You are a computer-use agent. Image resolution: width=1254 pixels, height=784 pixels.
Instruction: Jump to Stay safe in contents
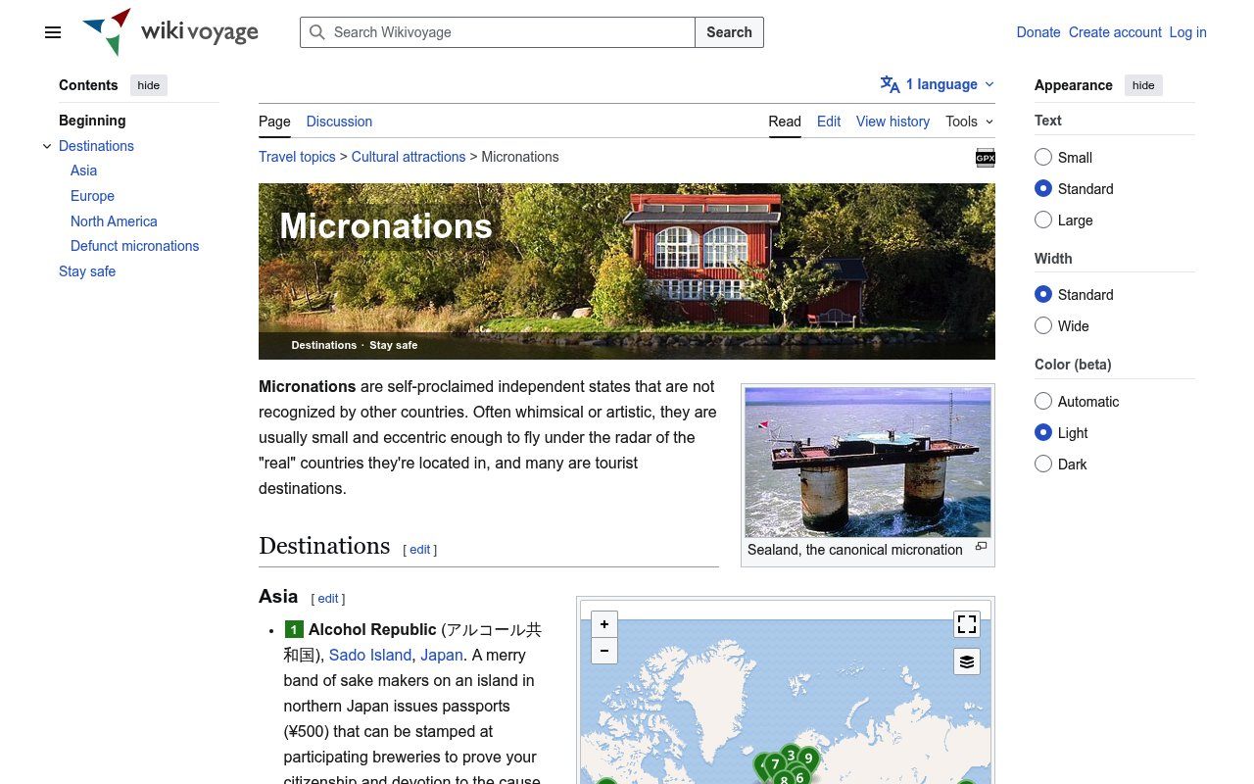[x=87, y=271]
